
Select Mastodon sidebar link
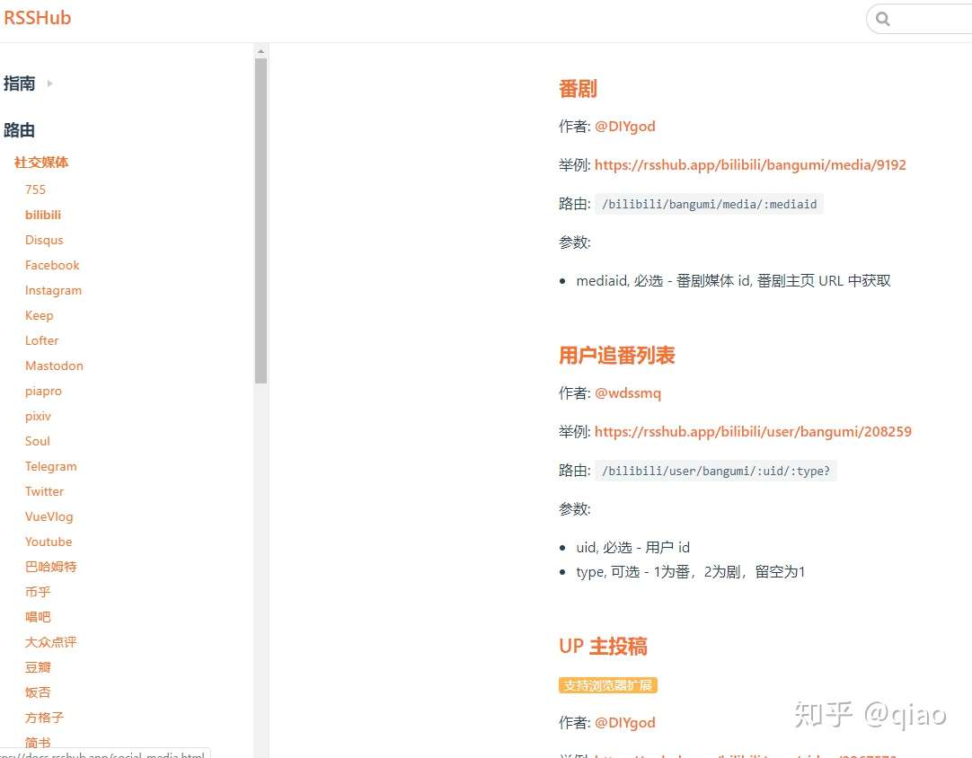54,366
